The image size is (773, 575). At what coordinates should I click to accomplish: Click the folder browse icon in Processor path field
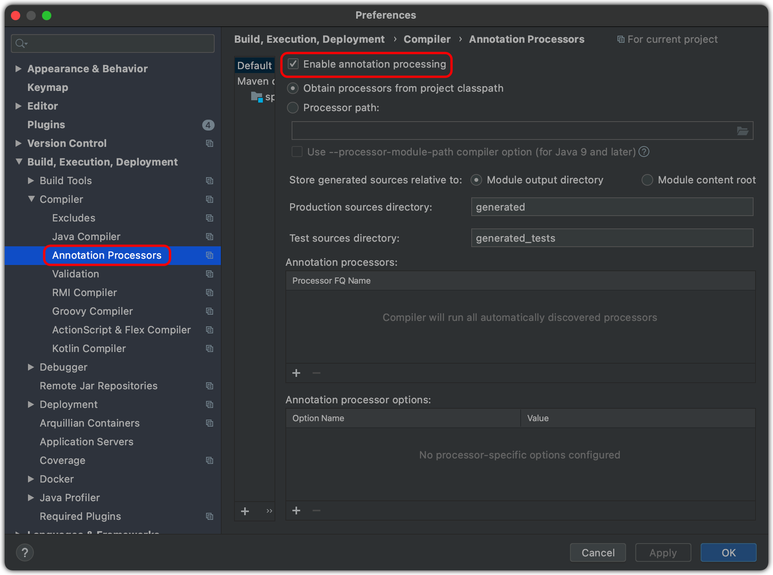[x=742, y=131]
